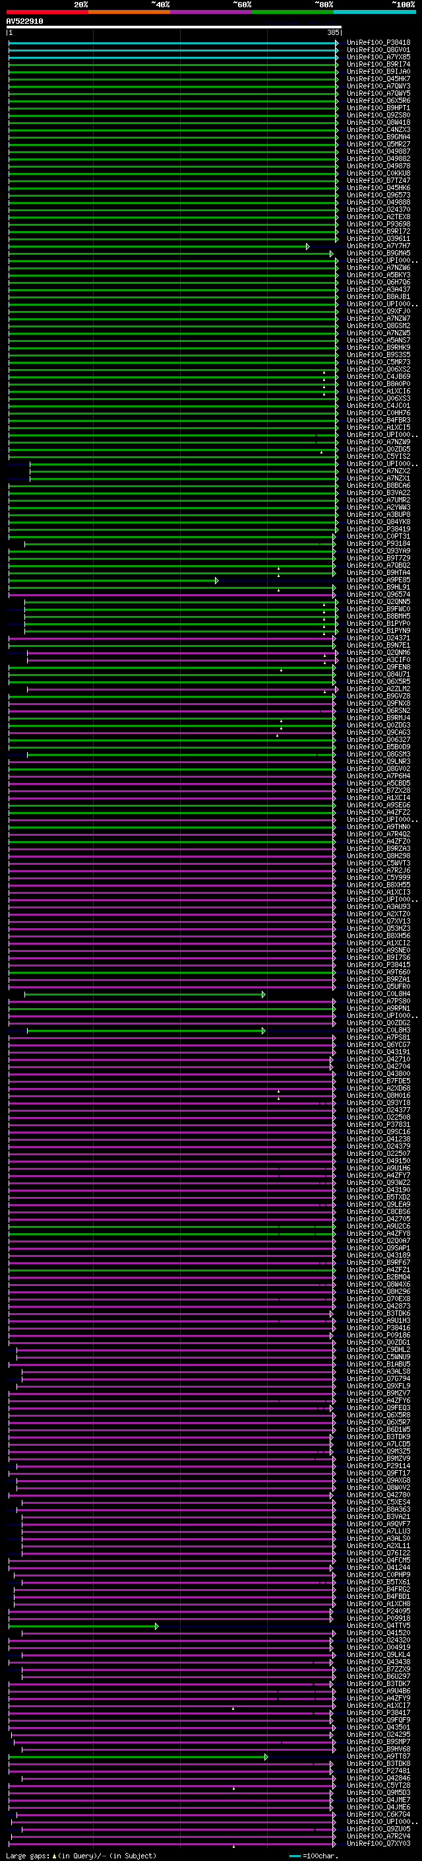This screenshot has height=1861, width=422.
Task: Select hit label UniRef100_B9GMA5
Action: click(378, 254)
